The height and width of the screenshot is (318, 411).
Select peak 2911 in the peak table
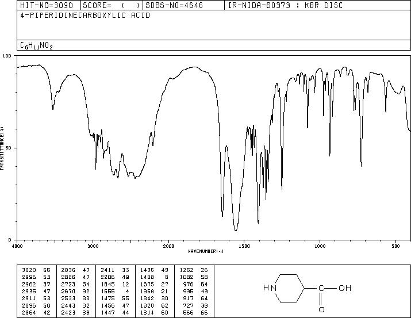point(29,298)
